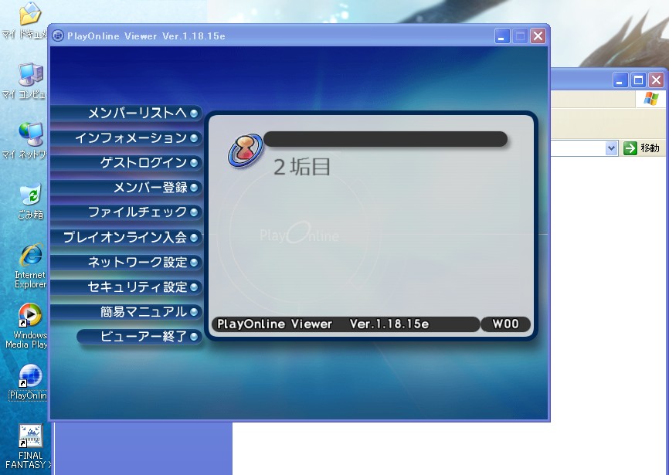Screen dimensions: 669x475
Task: Open My Computer desktop icon
Action: point(29,75)
